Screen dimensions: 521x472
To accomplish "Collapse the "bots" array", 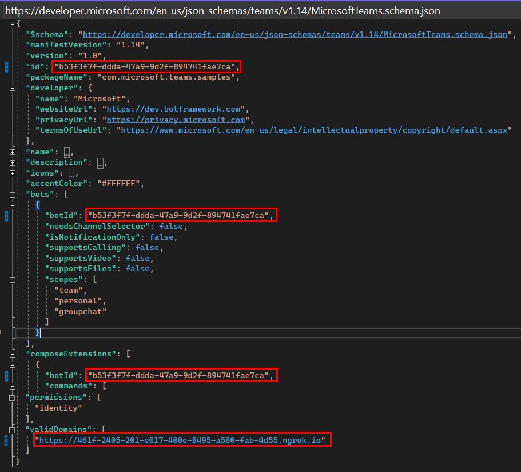I will click(12, 195).
